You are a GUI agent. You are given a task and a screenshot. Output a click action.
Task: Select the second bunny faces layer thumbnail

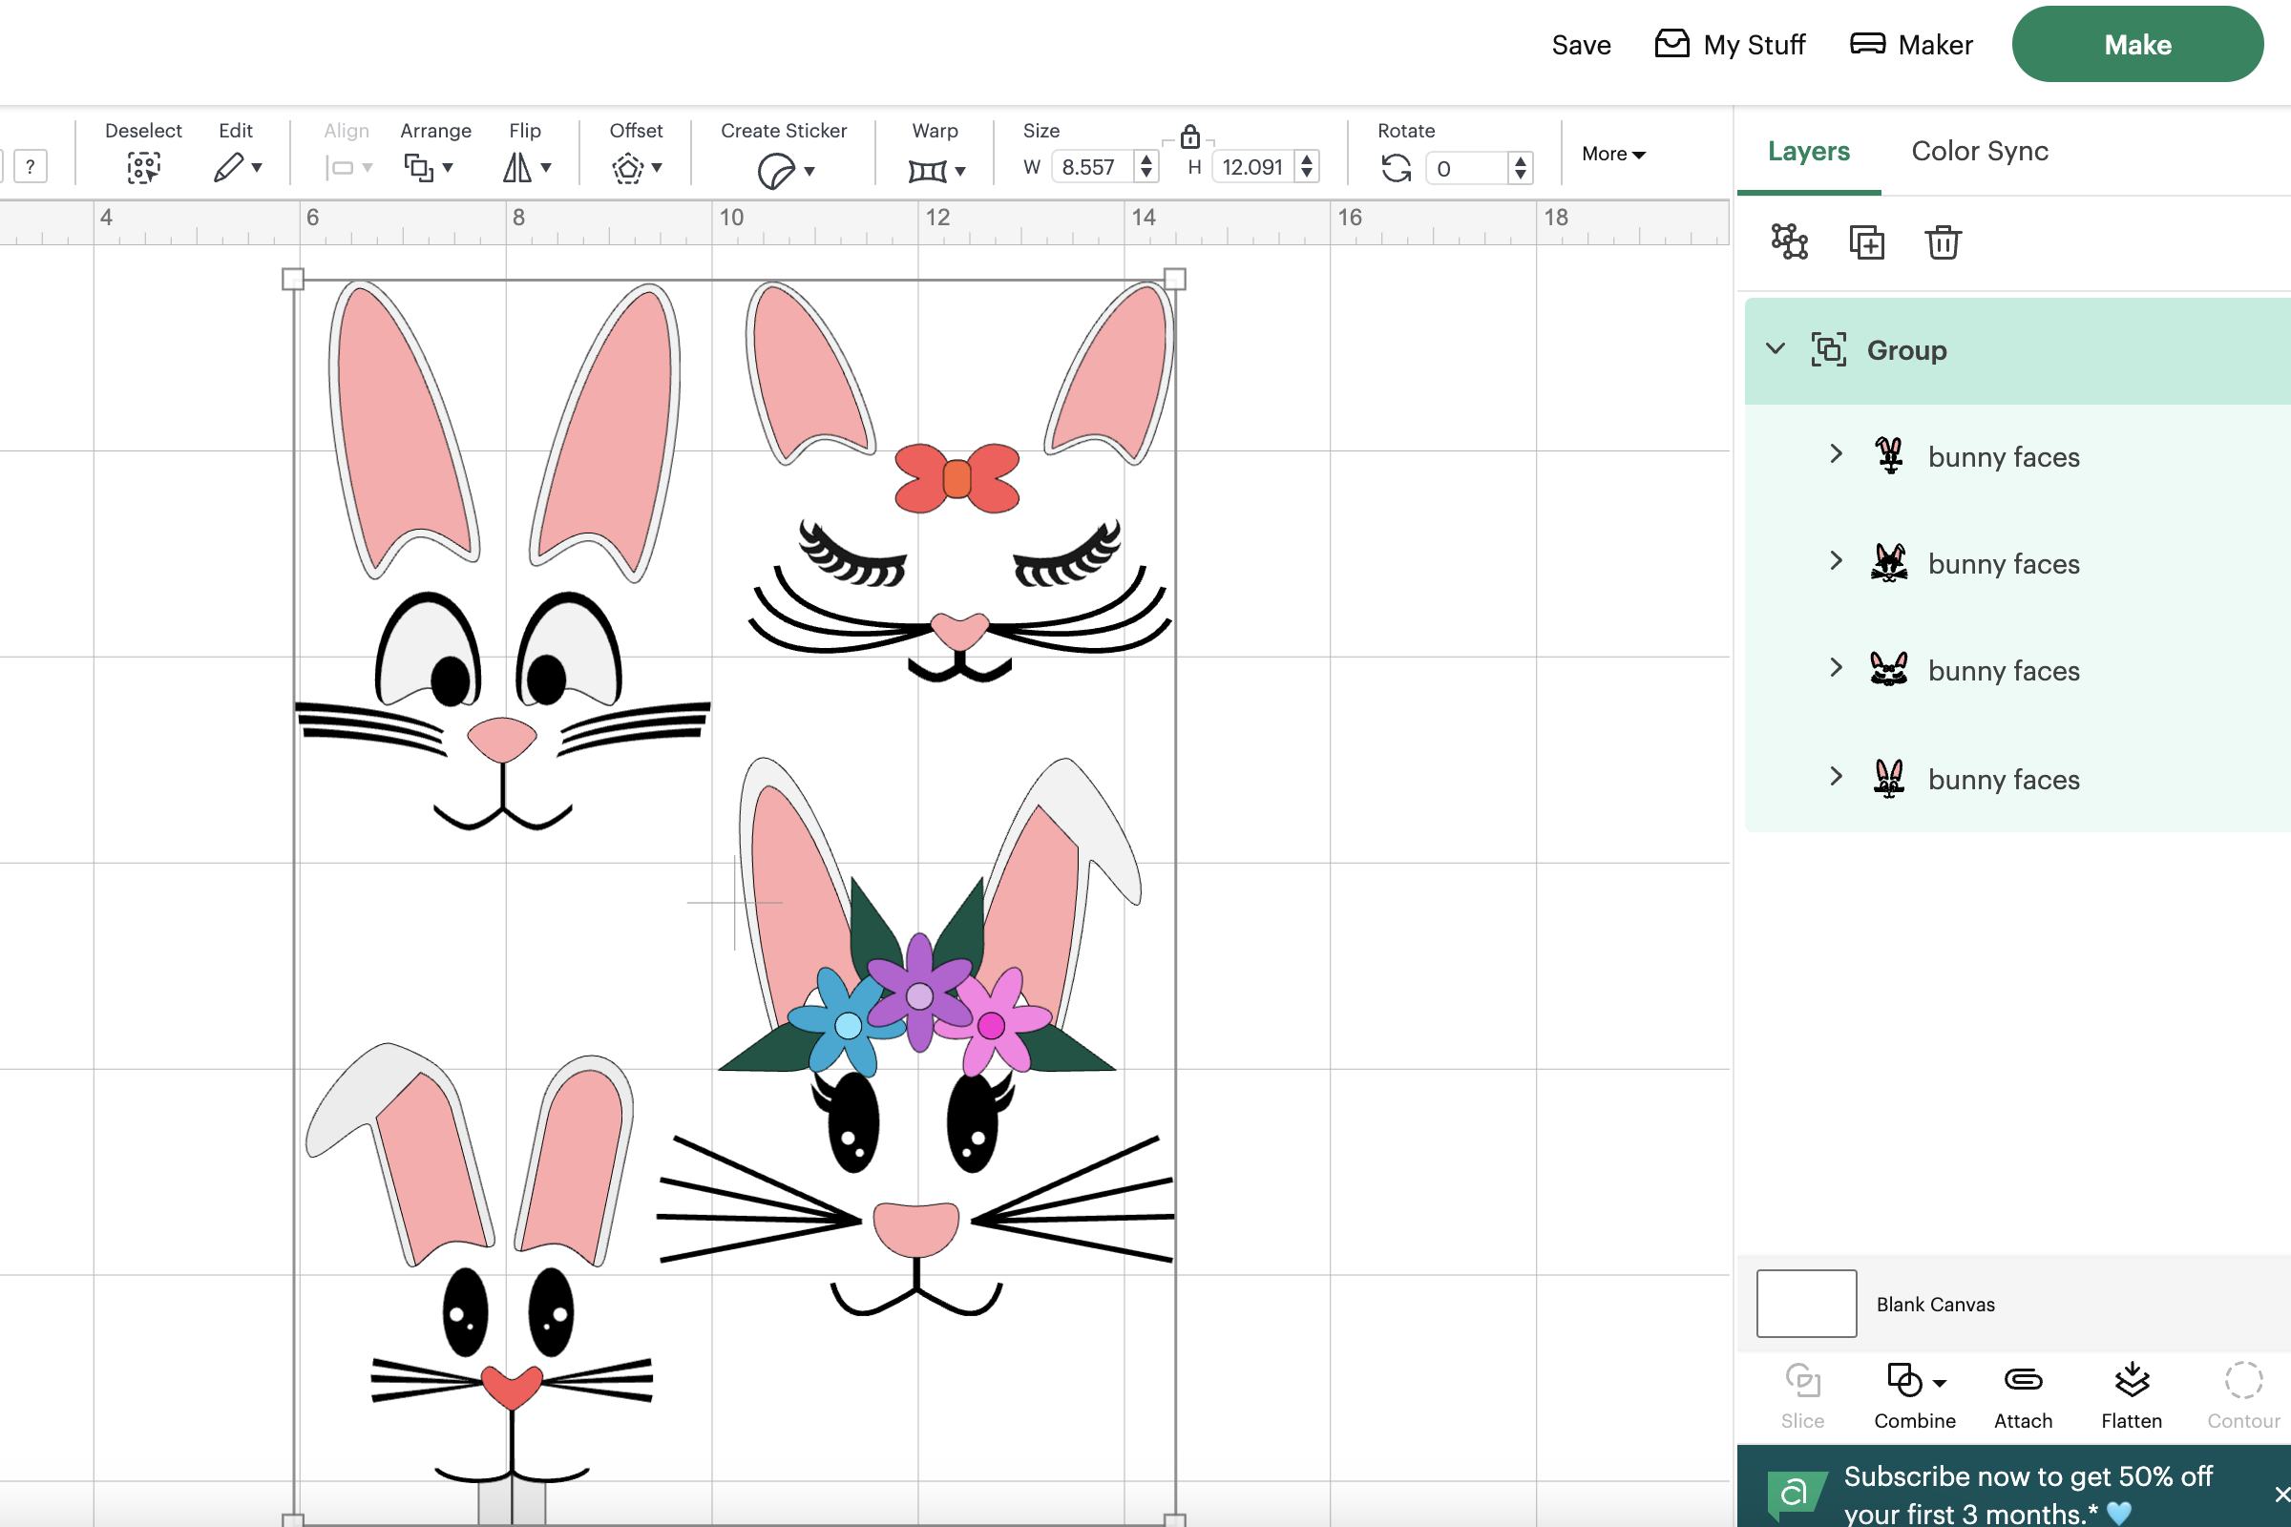pyautogui.click(x=1890, y=562)
